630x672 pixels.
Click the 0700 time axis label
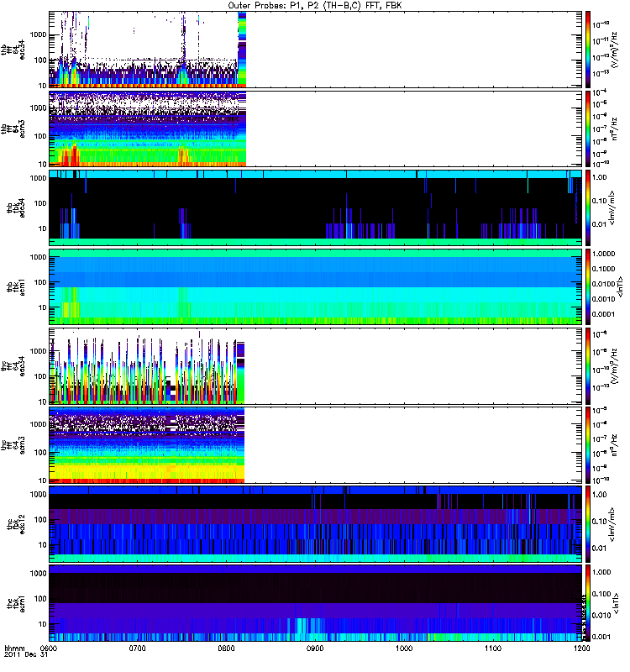point(138,648)
